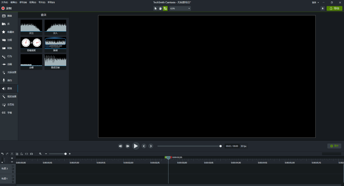
Task: Open the 动画 (Animations) sidebar tab
Action: click(x=9, y=64)
